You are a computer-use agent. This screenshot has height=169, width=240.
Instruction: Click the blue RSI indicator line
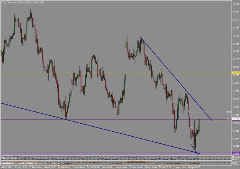click(x=99, y=158)
